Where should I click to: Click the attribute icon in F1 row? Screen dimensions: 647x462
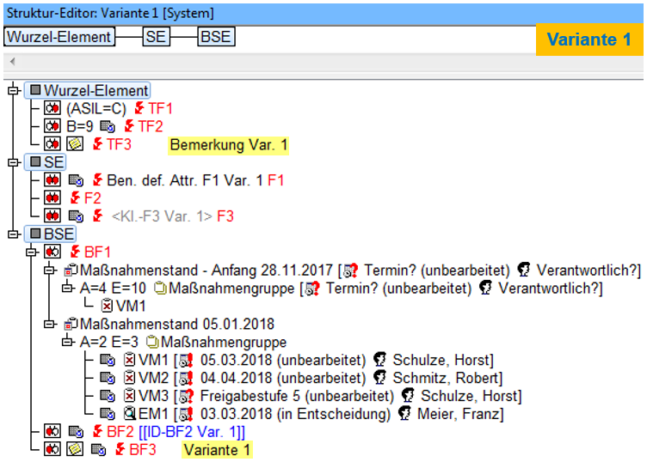tap(76, 180)
